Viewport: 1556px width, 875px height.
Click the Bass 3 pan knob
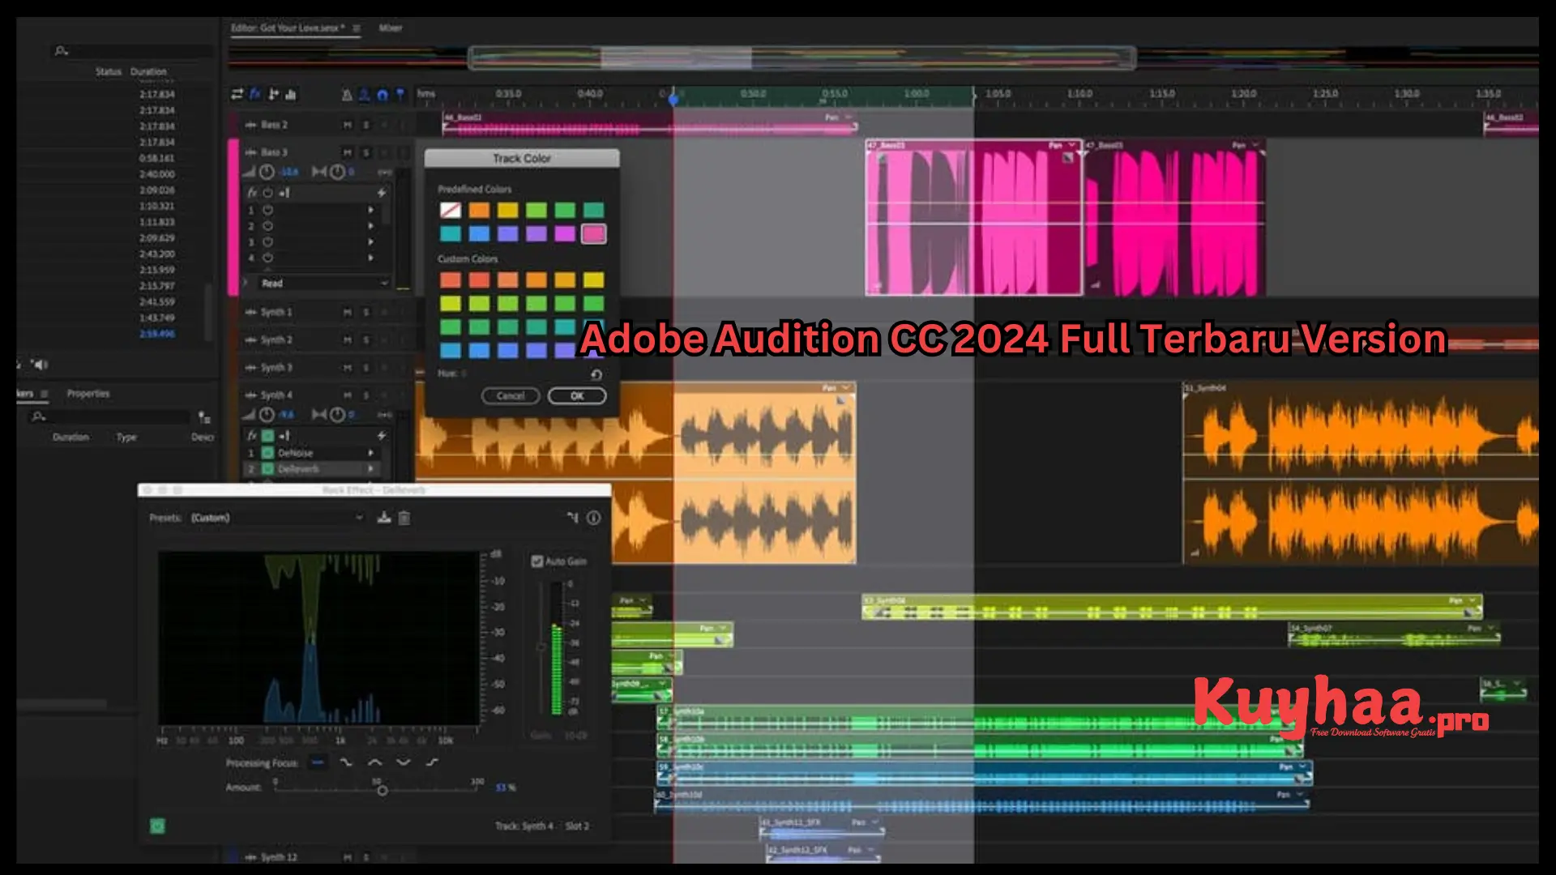[x=338, y=172]
